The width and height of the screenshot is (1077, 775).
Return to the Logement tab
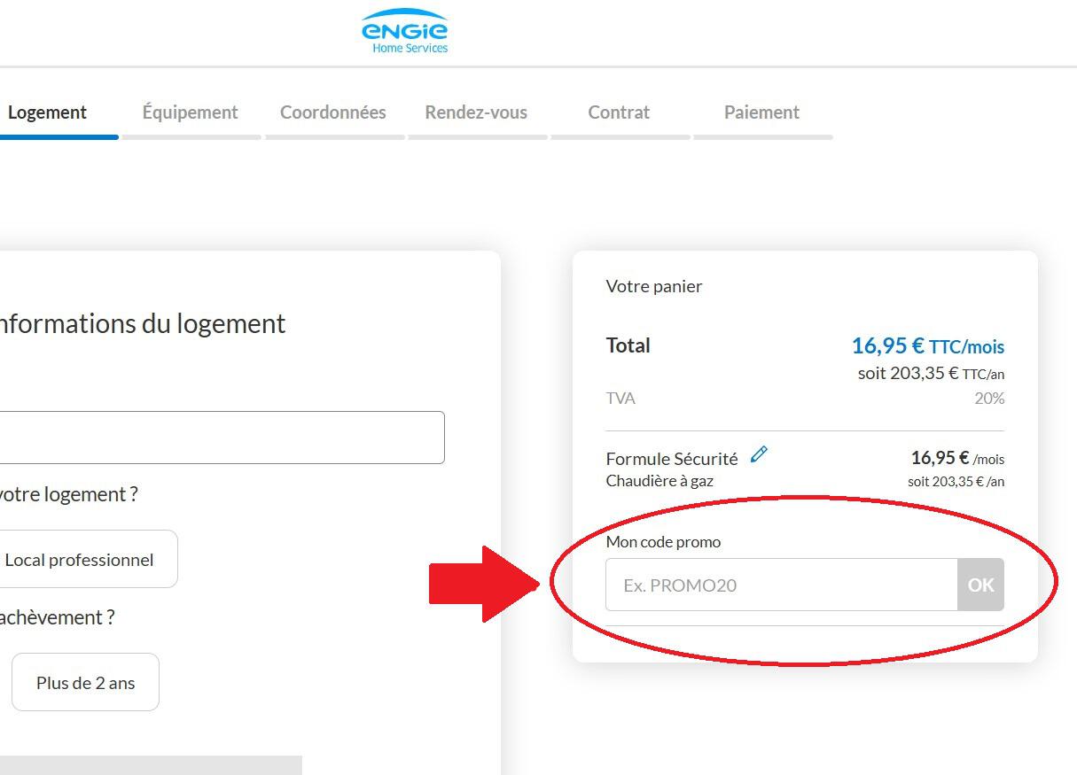click(x=47, y=112)
